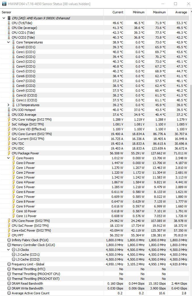Click lightning icon for SoC Voltage (SVI2 TFN)
Image resolution: width=192 pixels, height=296 pixels.
[9, 124]
